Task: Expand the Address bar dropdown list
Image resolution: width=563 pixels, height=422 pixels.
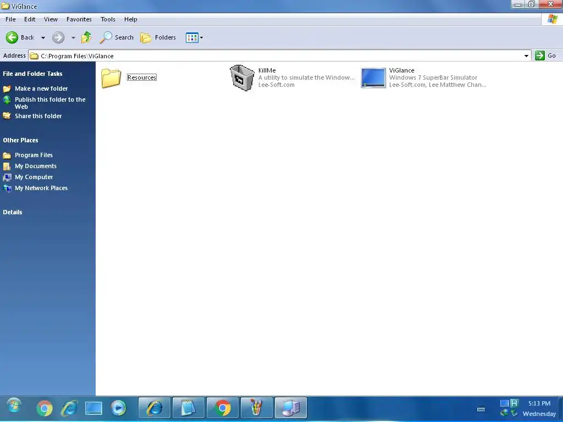Action: (526, 55)
